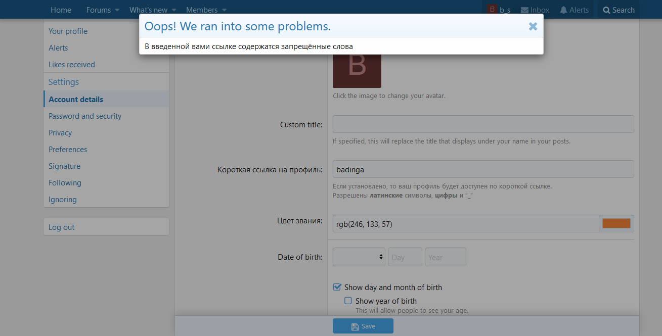662x336 pixels.
Task: Open Alerts bell icon in top bar
Action: [563, 10]
